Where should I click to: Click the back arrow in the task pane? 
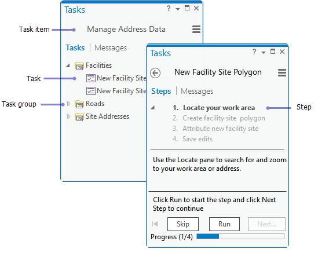155,73
